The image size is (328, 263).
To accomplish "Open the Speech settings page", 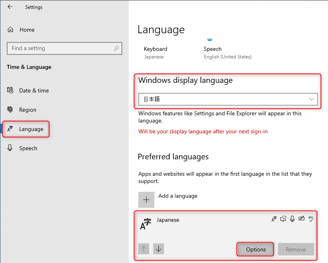I will pos(28,148).
